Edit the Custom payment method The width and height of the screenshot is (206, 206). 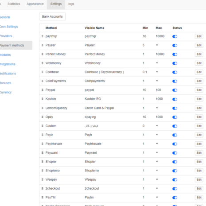pos(199,126)
